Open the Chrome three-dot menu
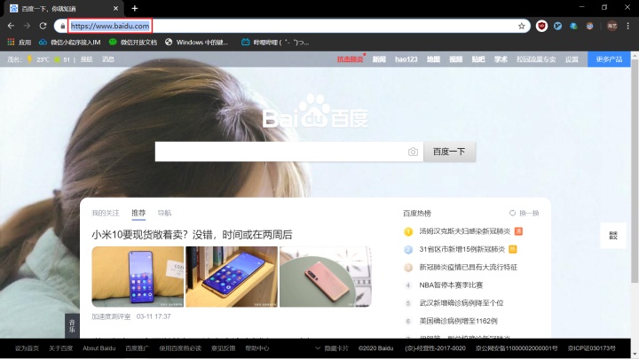Image resolution: width=639 pixels, height=359 pixels. coord(628,26)
